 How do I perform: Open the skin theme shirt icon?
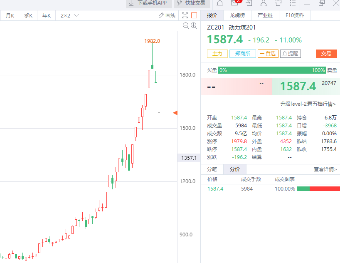(x=278, y=3)
